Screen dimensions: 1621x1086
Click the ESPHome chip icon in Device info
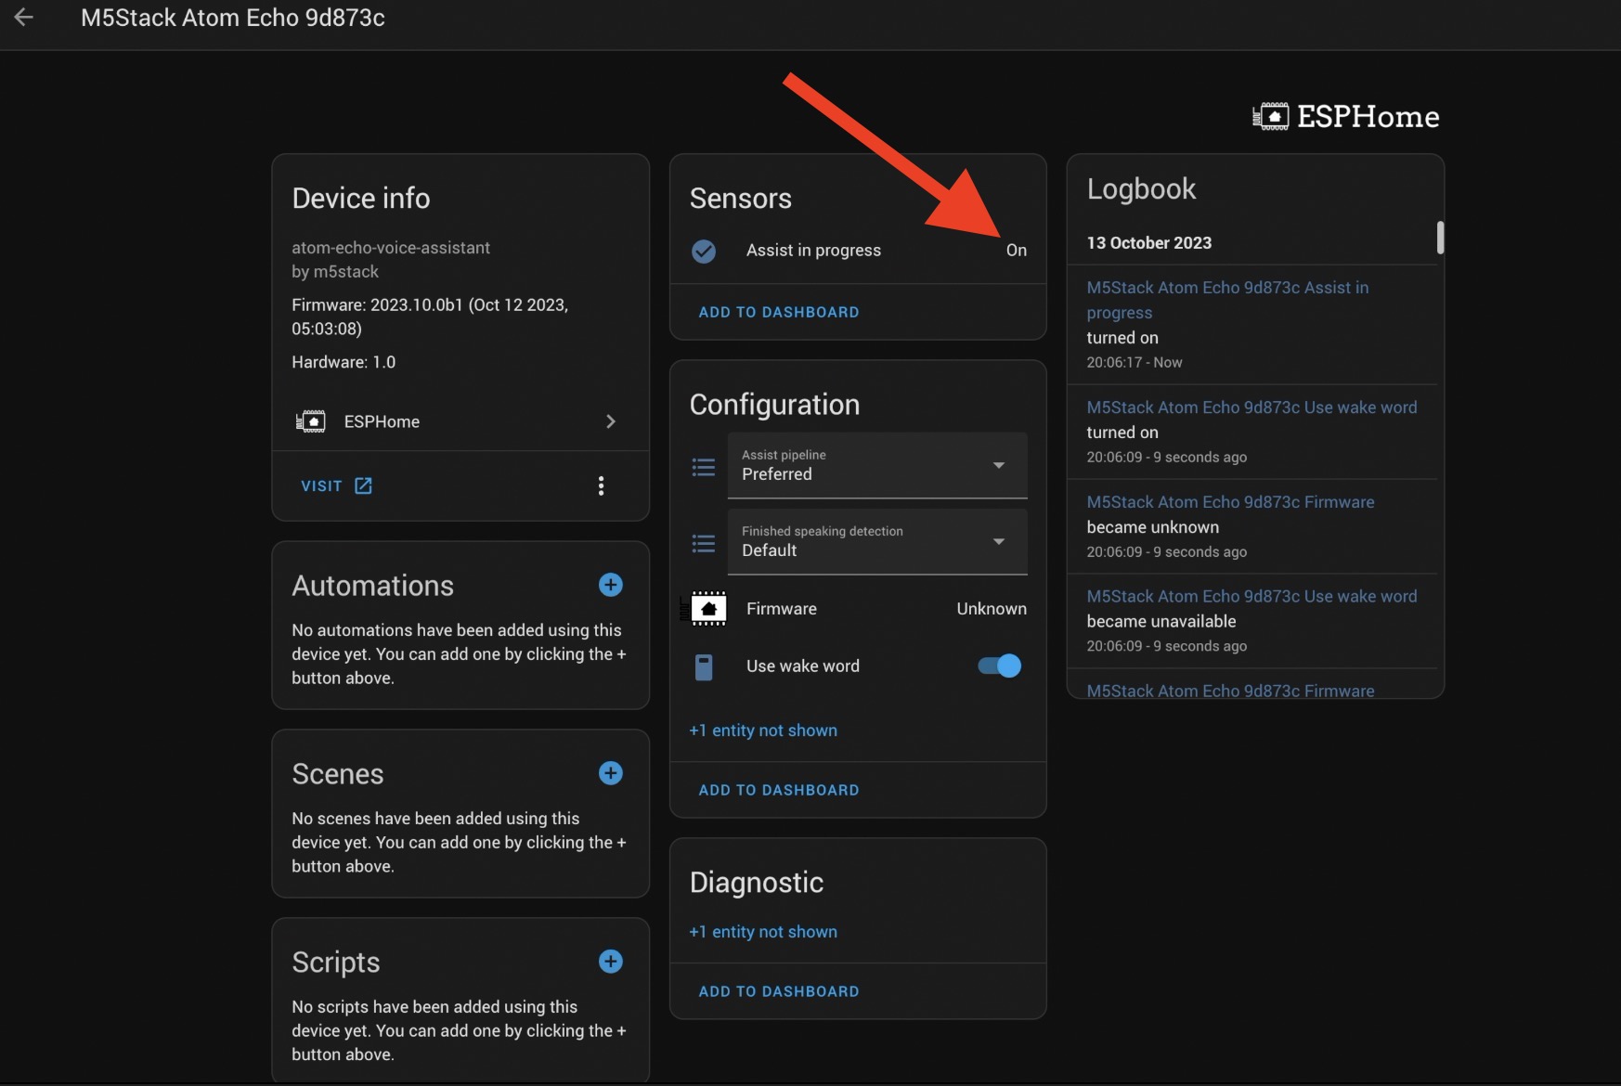tap(310, 421)
